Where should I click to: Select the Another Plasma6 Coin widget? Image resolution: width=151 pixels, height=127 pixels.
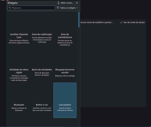point(19,30)
